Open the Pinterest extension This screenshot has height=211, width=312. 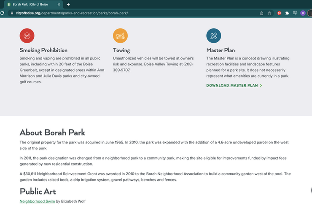point(279,13)
